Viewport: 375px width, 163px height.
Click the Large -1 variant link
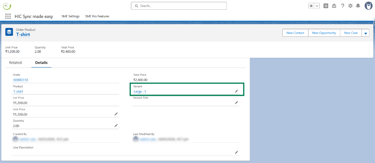(x=140, y=92)
